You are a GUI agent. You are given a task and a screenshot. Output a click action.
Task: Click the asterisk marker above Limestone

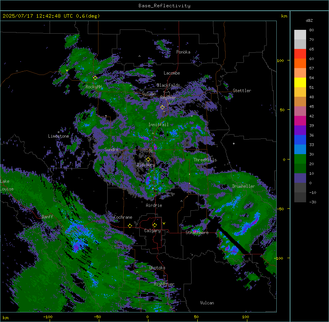pos(58,132)
